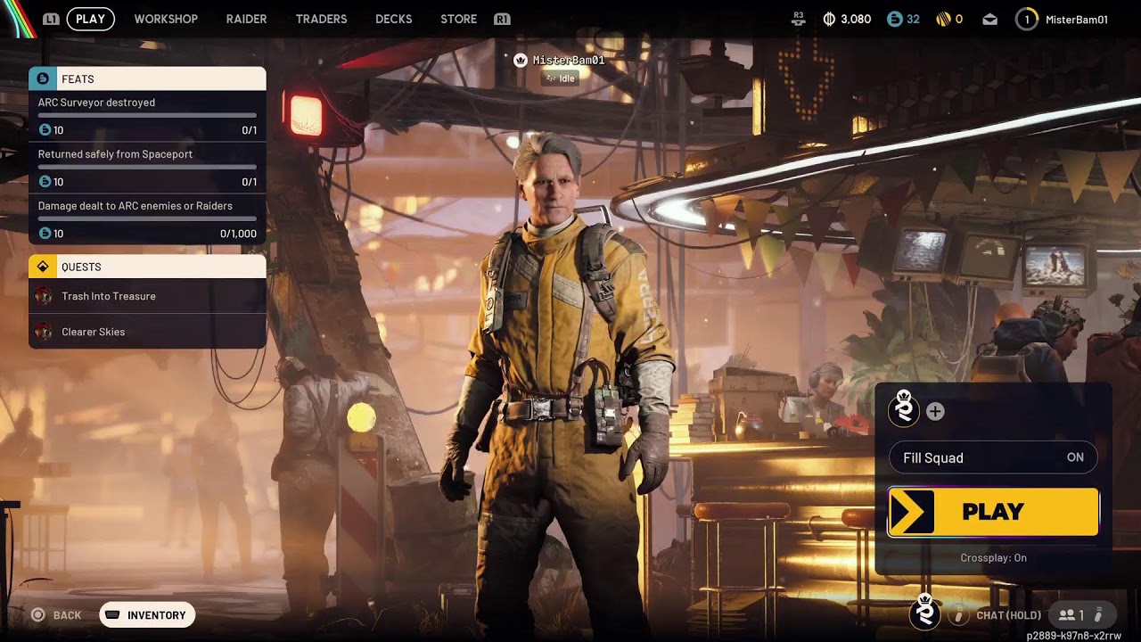Click the microphone icon in squad count pill
The image size is (1141, 642).
click(x=1098, y=615)
